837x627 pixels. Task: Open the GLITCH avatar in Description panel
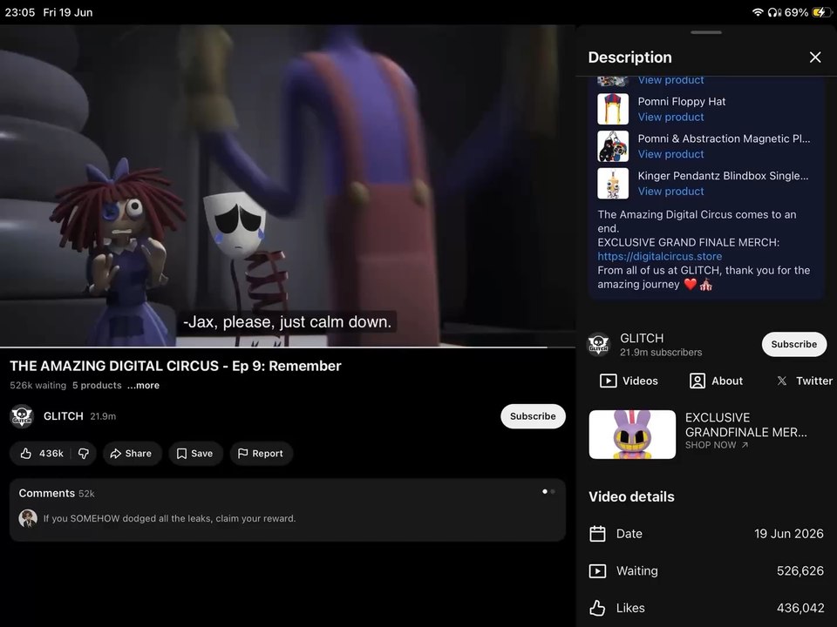[598, 345]
